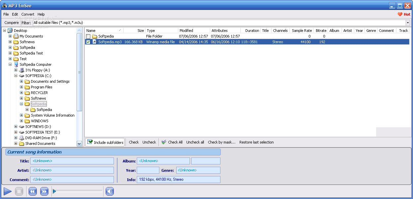Expand Documents and Settings folder
The width and height of the screenshot is (413, 199).
(21, 81)
